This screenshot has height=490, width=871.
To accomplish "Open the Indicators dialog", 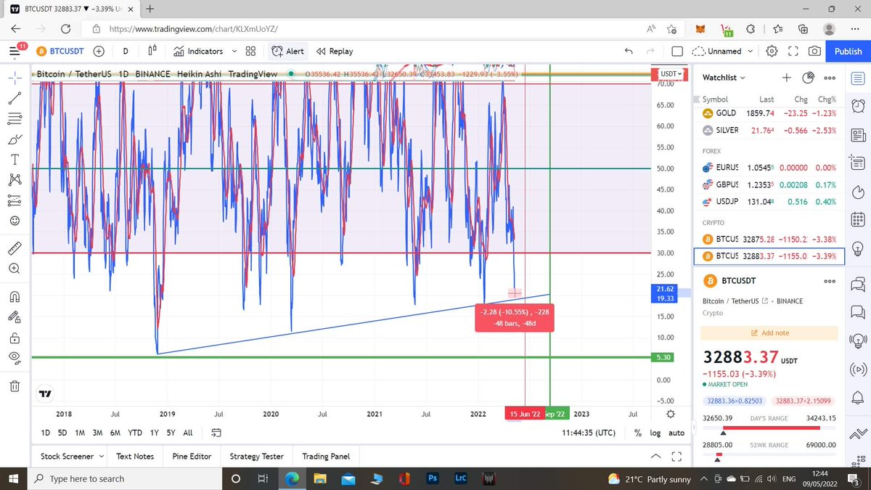I will (198, 52).
